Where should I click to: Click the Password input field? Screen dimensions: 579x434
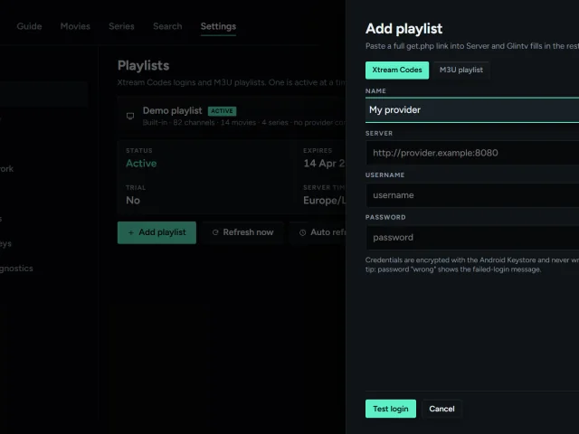point(472,237)
